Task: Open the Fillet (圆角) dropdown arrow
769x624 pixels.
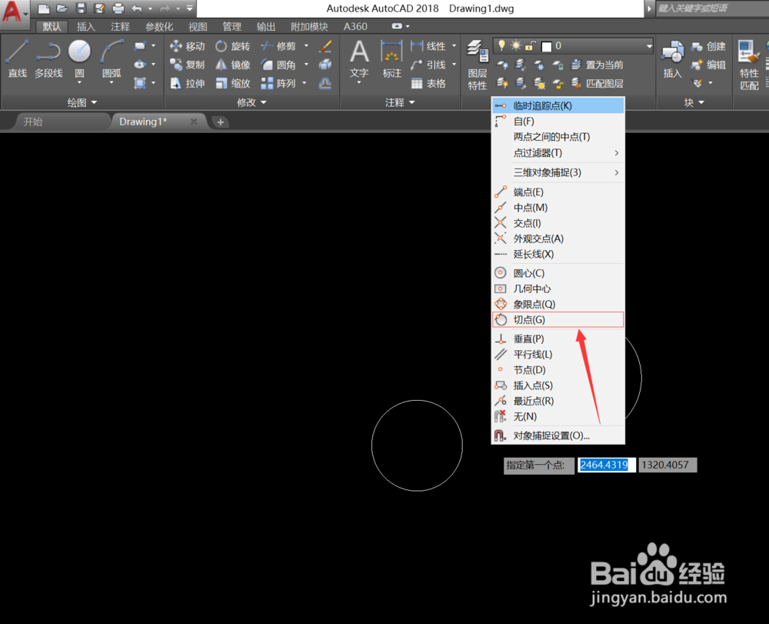Action: (306, 65)
